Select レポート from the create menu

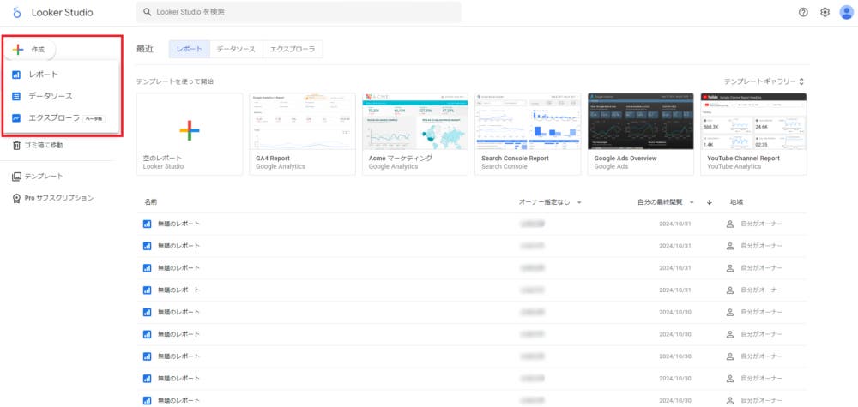click(x=43, y=75)
